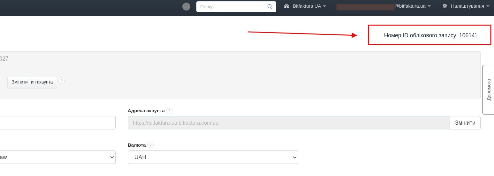
Task: Open help tooltip beside Змінити тип акаунта
Action: (62, 81)
